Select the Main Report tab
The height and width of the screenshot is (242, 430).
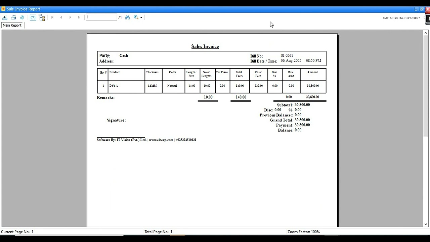click(x=12, y=25)
